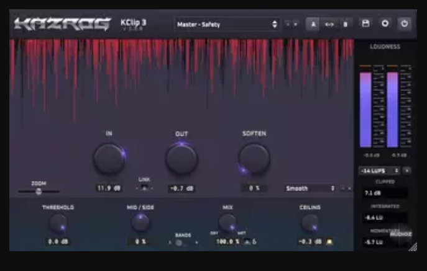Select previous clip mode beside Smooth
The image size is (427, 271).
(343, 188)
